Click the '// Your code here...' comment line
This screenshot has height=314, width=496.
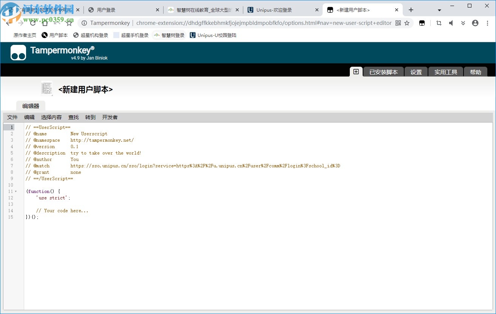point(62,211)
